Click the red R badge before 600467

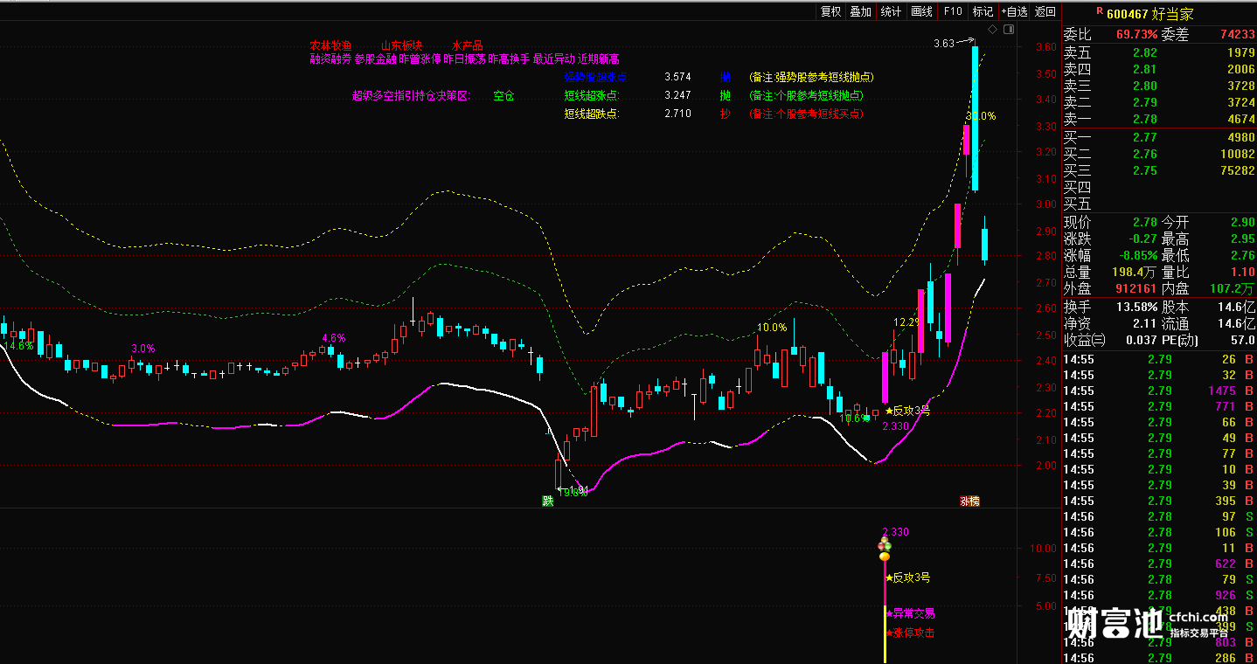point(1100,12)
